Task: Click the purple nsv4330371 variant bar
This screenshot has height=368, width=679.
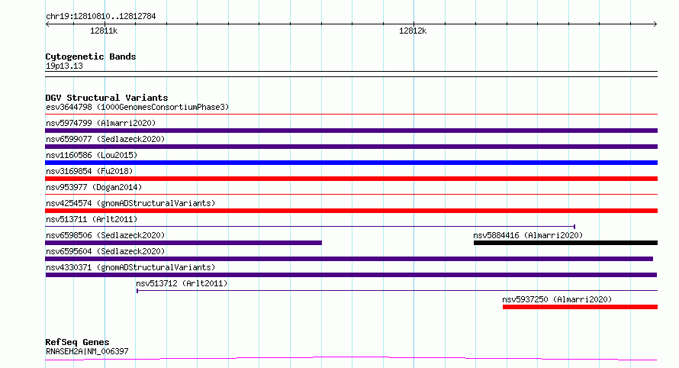Action: (351, 275)
